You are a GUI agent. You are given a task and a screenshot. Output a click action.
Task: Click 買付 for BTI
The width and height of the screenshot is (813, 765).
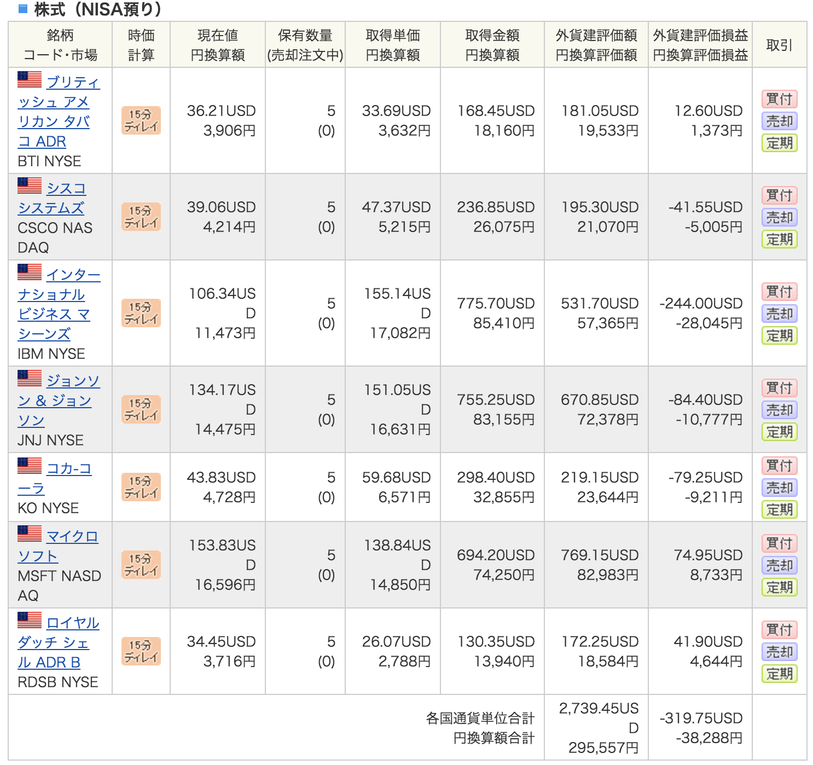coord(780,99)
